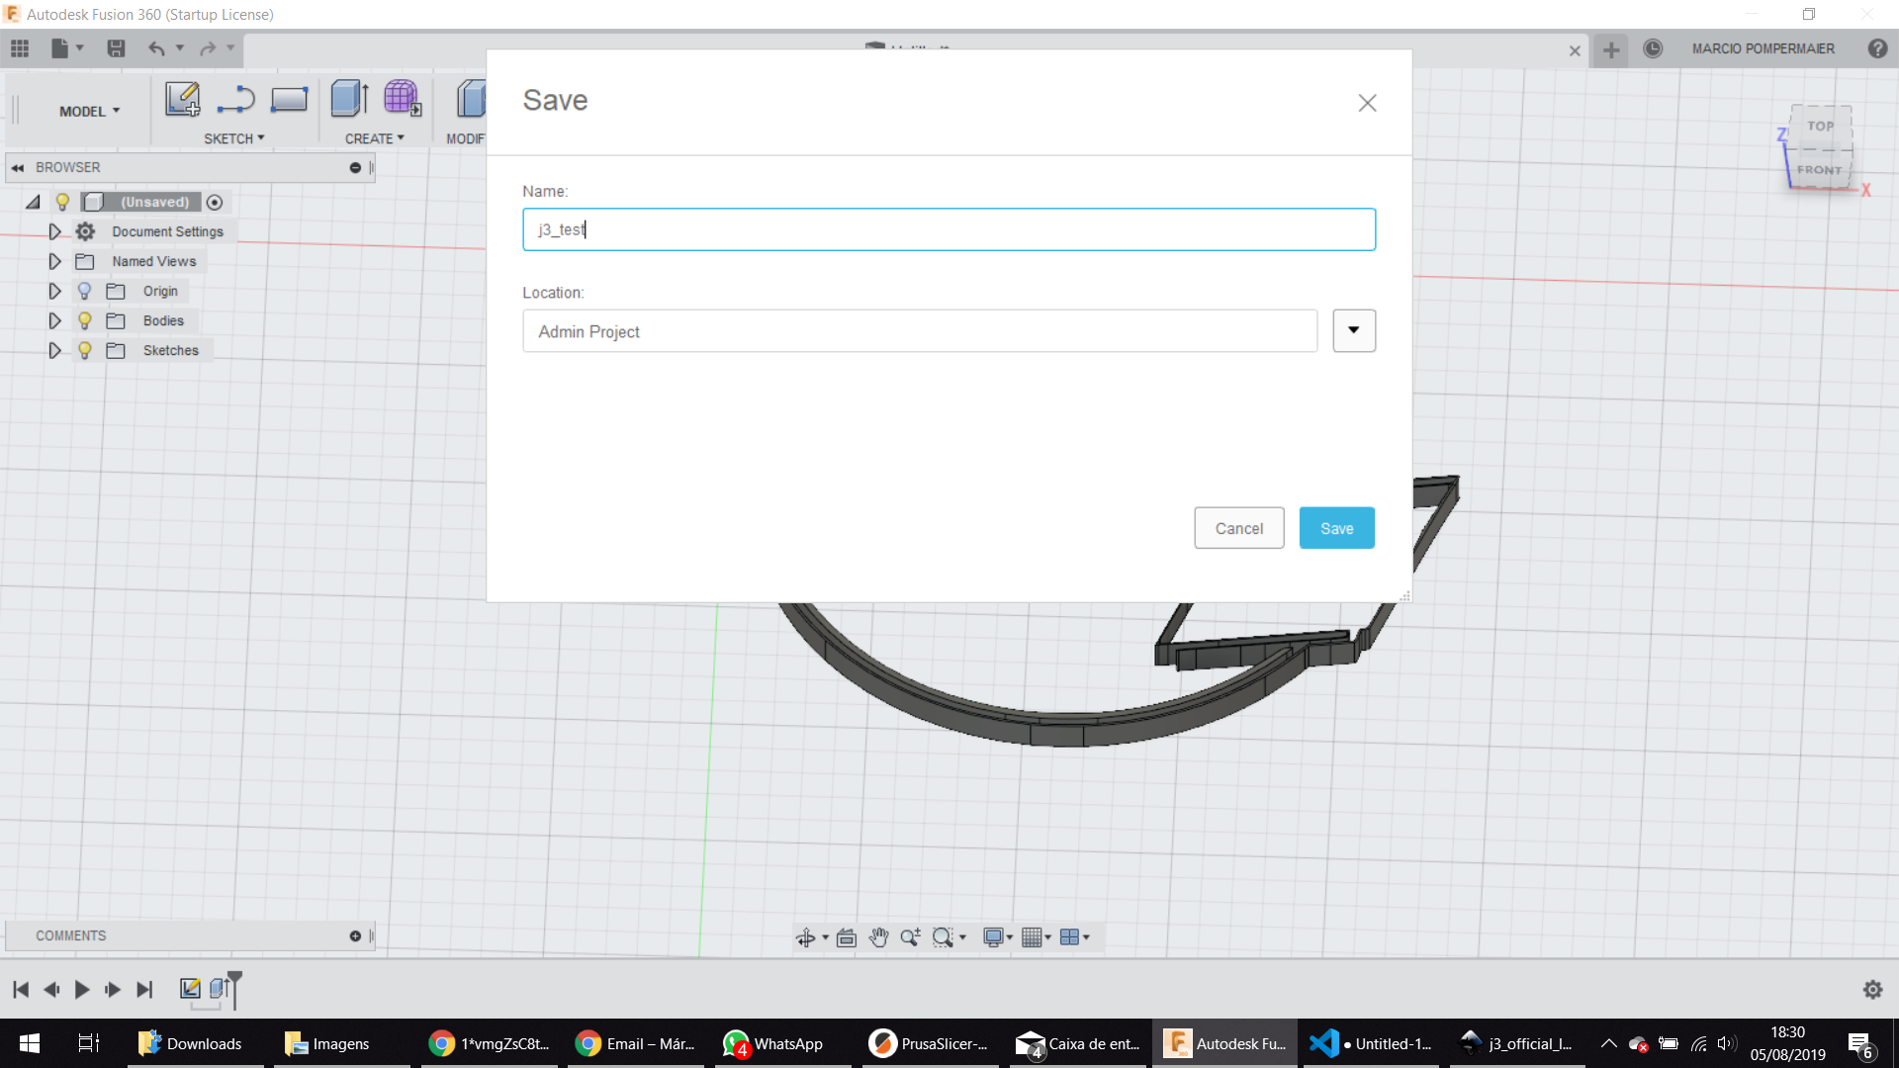Click the Location field Admin Project
The image size is (1899, 1068).
[x=920, y=331]
